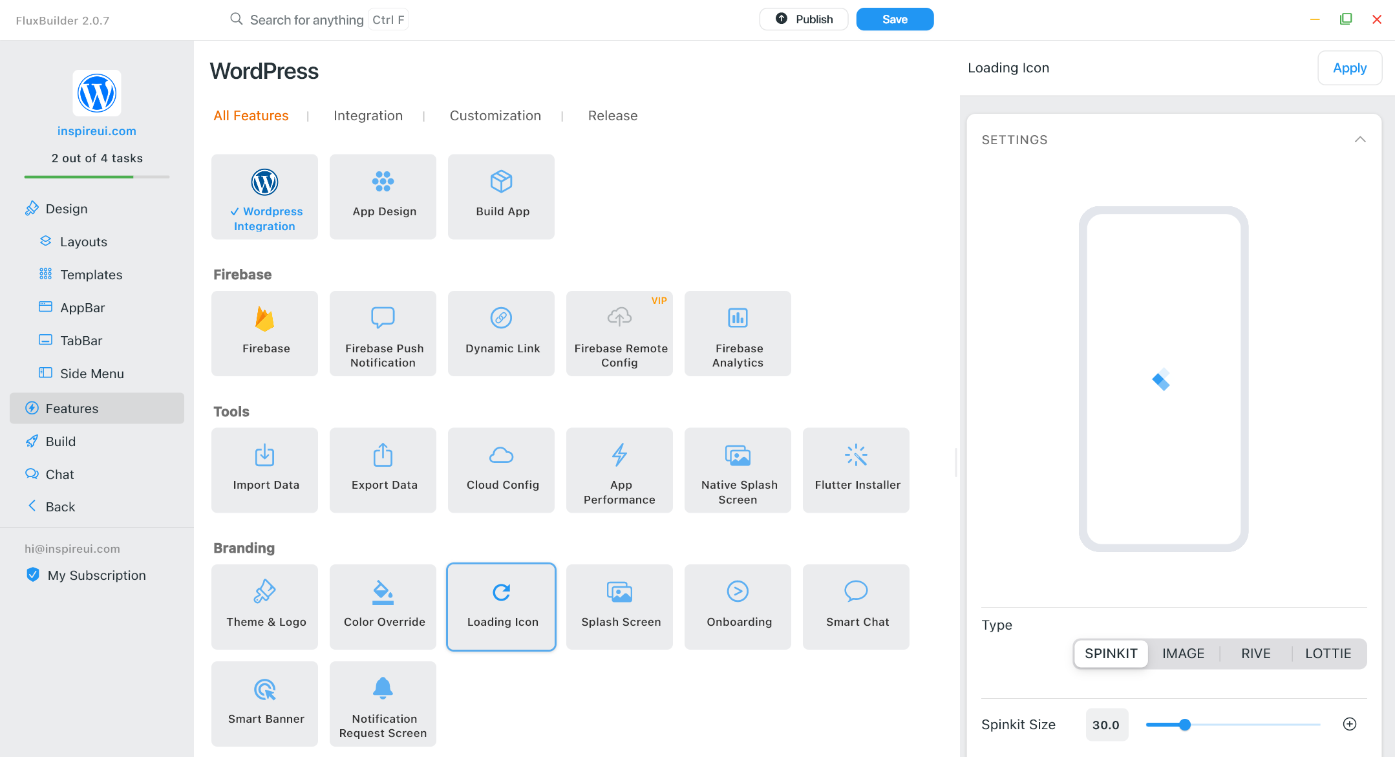This screenshot has height=757, width=1395.
Task: Increase Spinkit Size with plus button
Action: [1350, 724]
